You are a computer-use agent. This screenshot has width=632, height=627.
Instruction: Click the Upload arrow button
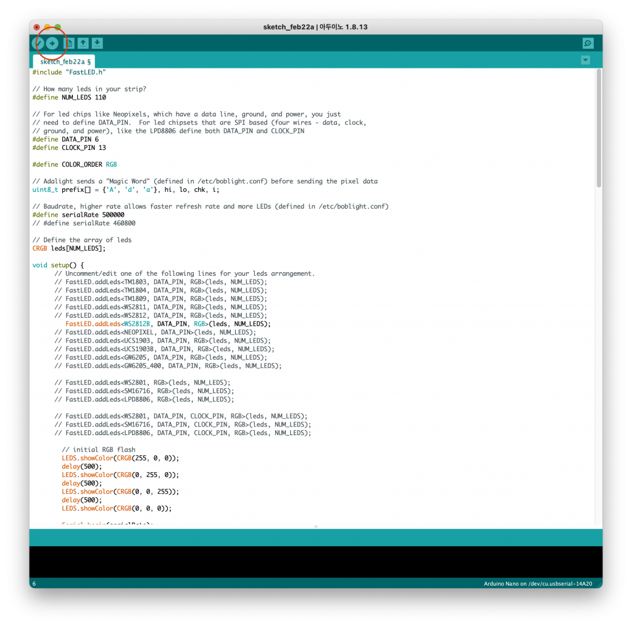[52, 43]
